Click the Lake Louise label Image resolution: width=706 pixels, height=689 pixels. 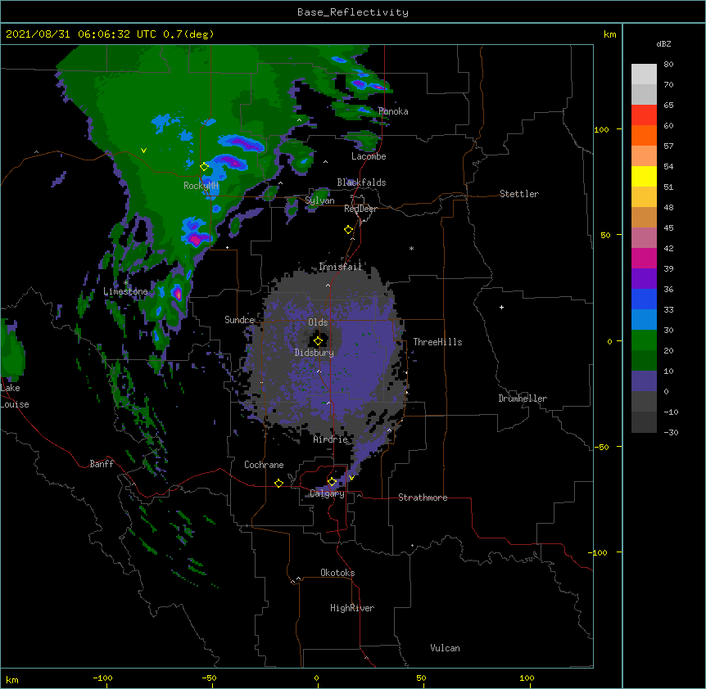click(x=15, y=396)
